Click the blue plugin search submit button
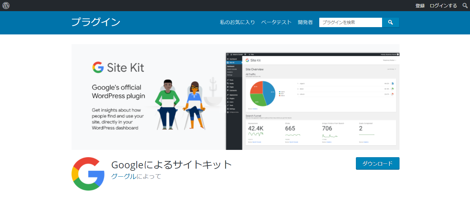Screen dimensions: 470x201 390,22
